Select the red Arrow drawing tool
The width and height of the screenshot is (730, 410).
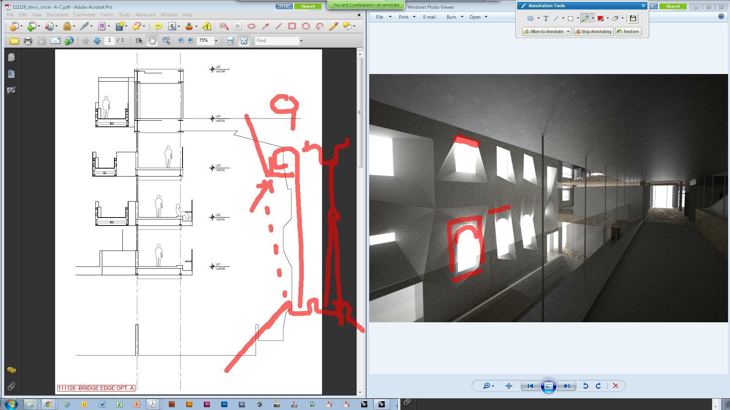[x=265, y=26]
